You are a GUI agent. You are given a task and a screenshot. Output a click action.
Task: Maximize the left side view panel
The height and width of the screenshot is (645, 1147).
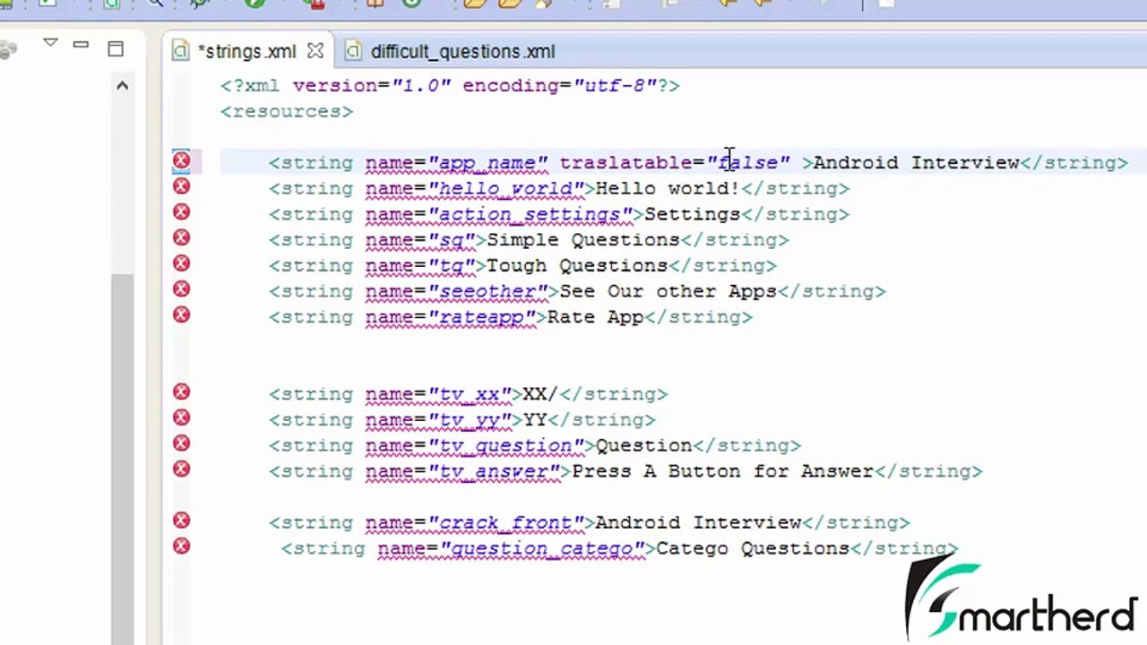(116, 48)
